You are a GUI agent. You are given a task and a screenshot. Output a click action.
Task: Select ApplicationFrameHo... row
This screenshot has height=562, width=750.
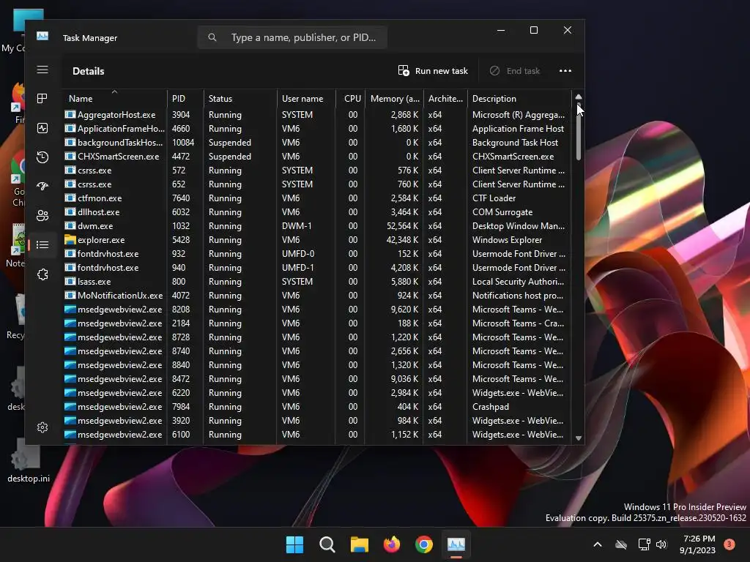click(x=316, y=129)
